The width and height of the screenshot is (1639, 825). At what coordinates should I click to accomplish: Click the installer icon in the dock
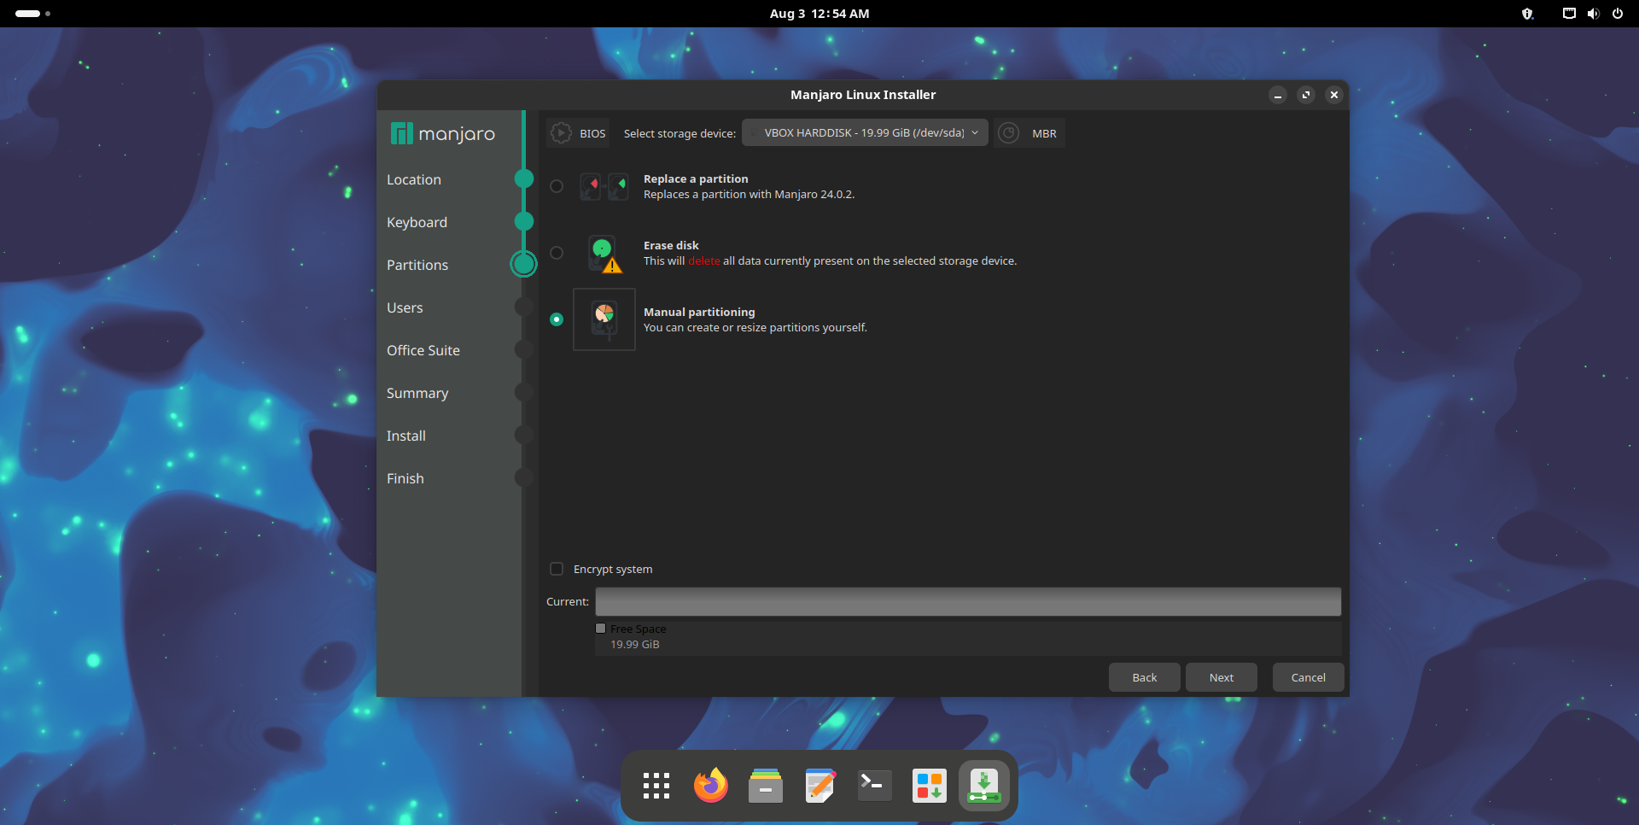click(x=984, y=786)
